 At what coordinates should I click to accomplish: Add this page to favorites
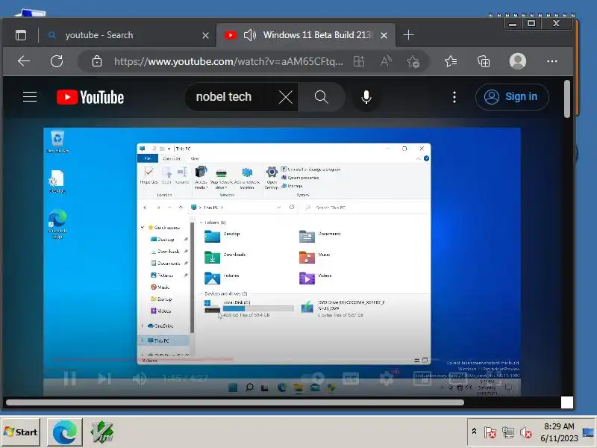(x=413, y=61)
